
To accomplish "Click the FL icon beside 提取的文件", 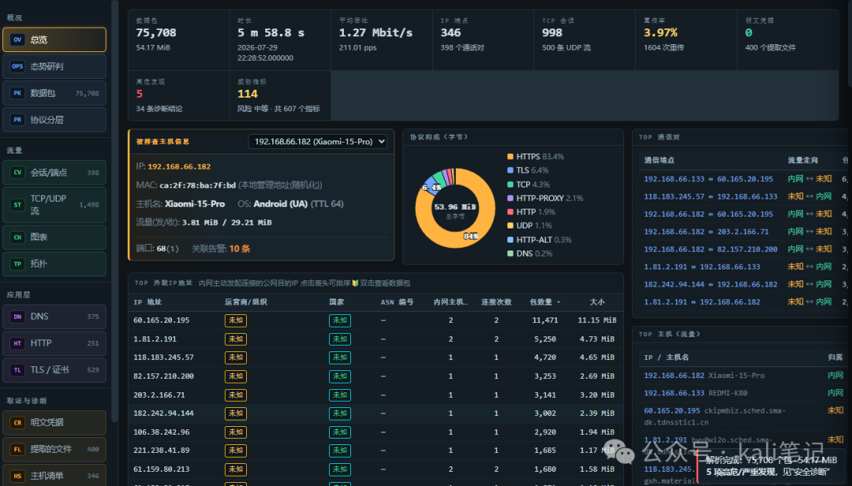I will [17, 449].
